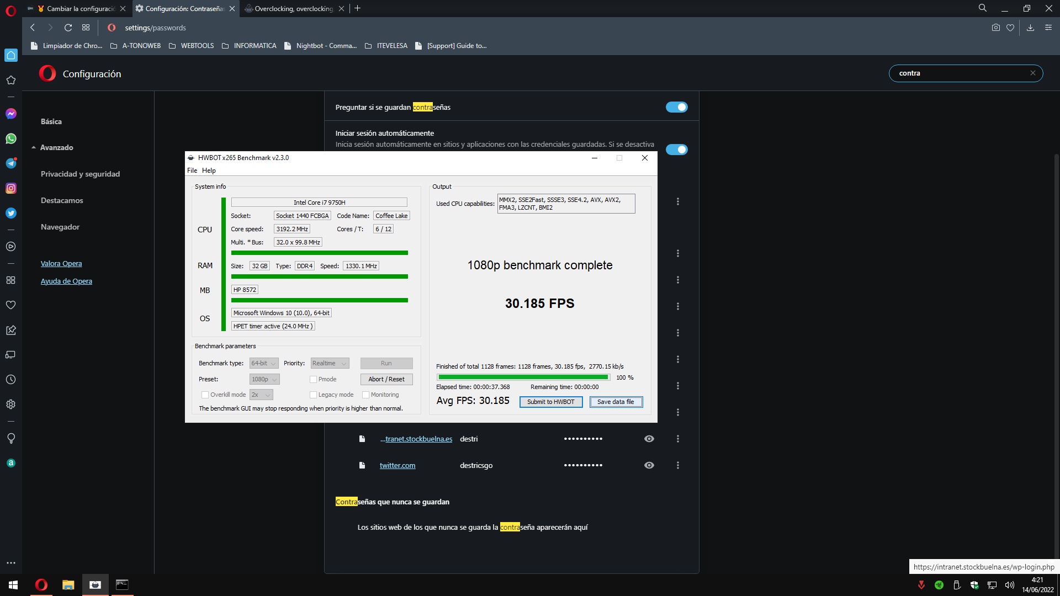Check the Monitoring checkbox
The image size is (1060, 596).
(365, 395)
